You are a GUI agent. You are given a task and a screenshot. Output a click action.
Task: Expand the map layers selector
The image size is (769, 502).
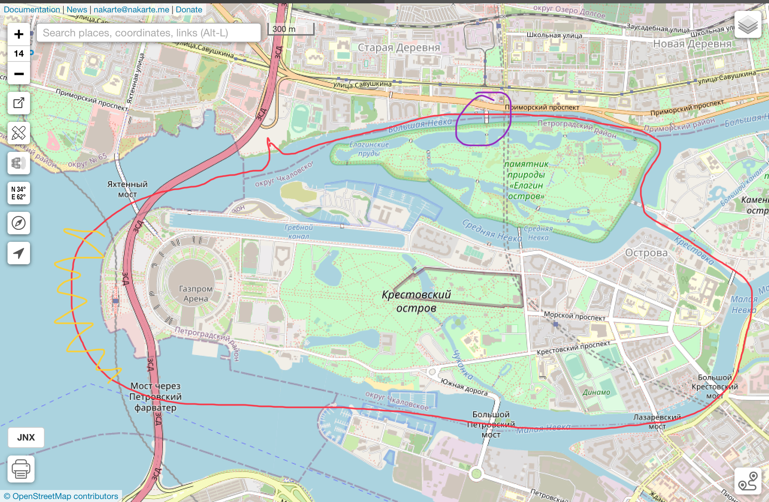748,25
